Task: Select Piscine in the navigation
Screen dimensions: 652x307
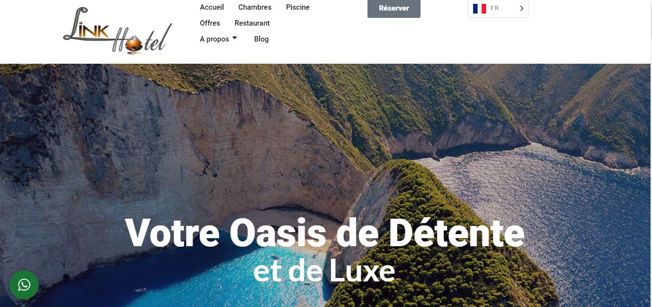Action: point(298,7)
